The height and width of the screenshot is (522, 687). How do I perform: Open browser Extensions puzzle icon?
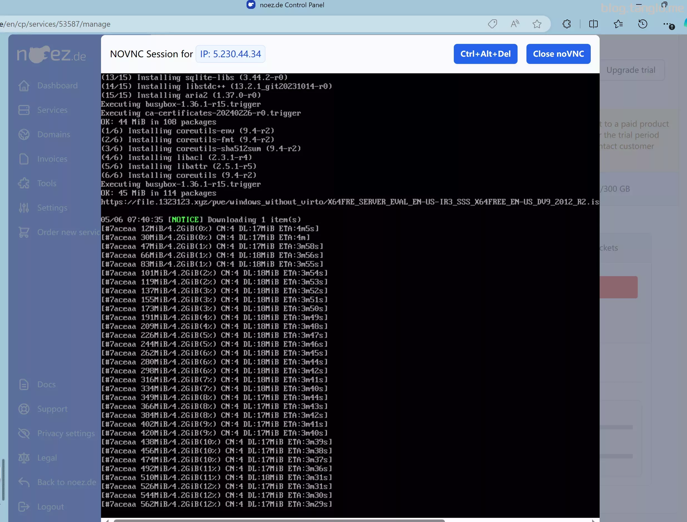click(x=567, y=24)
